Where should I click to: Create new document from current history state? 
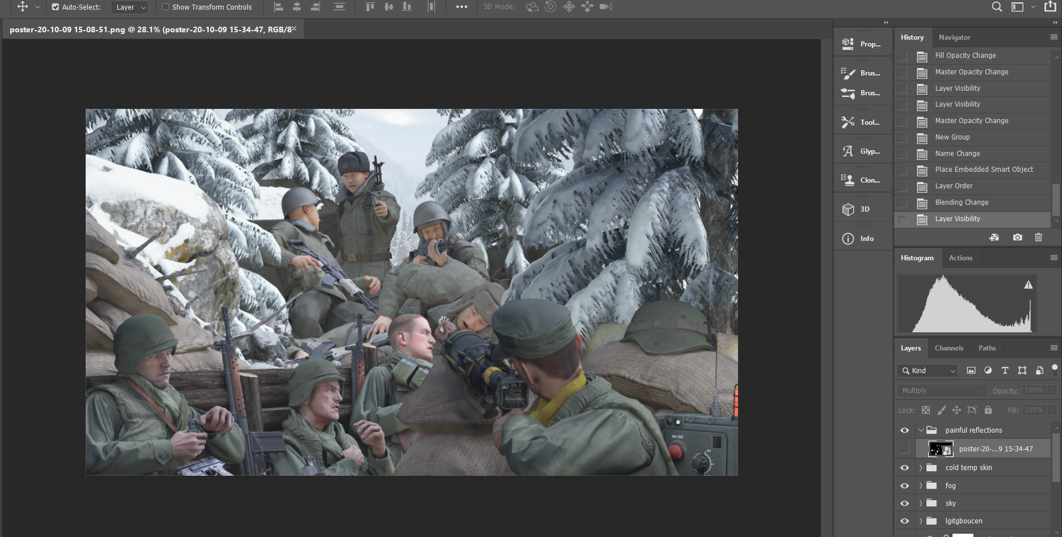994,238
